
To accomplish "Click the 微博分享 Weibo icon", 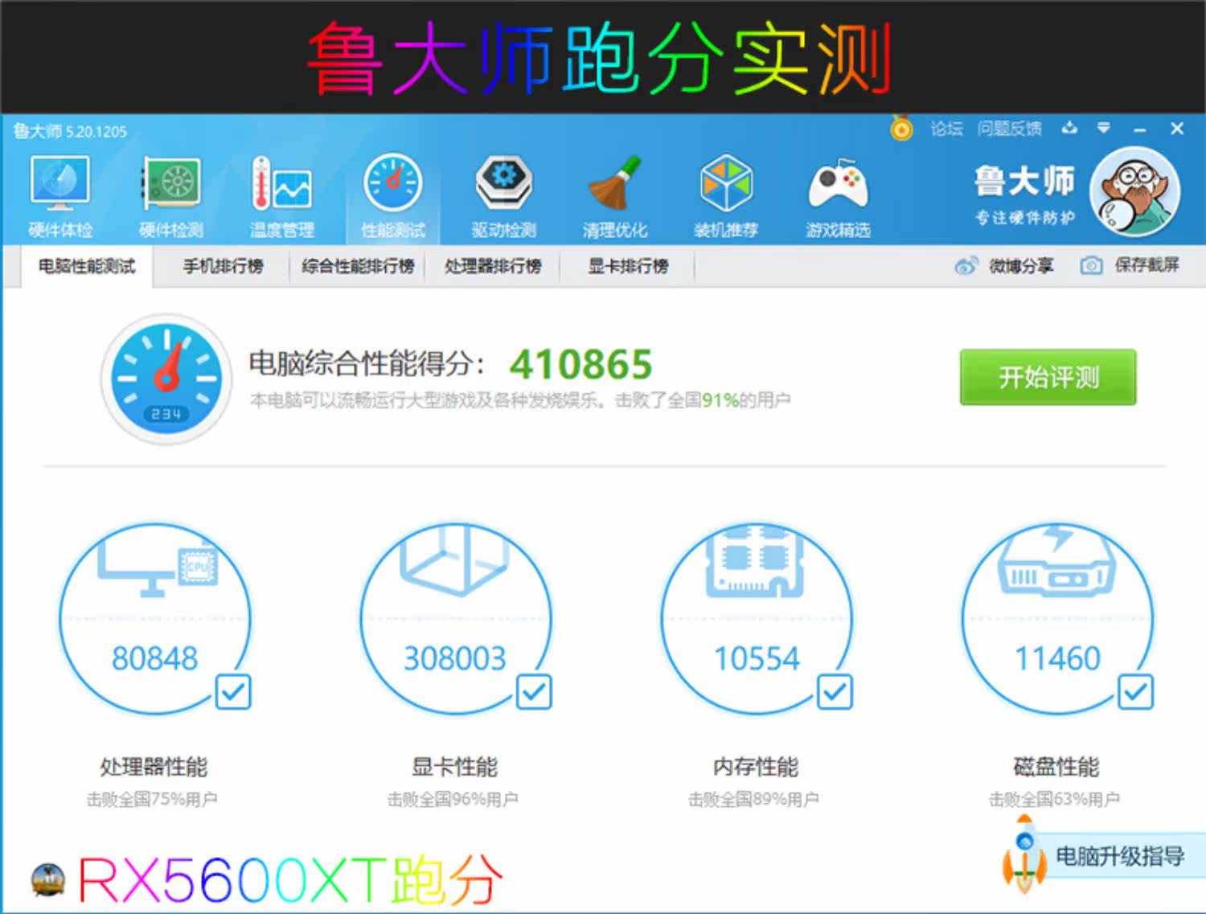I will tap(966, 265).
